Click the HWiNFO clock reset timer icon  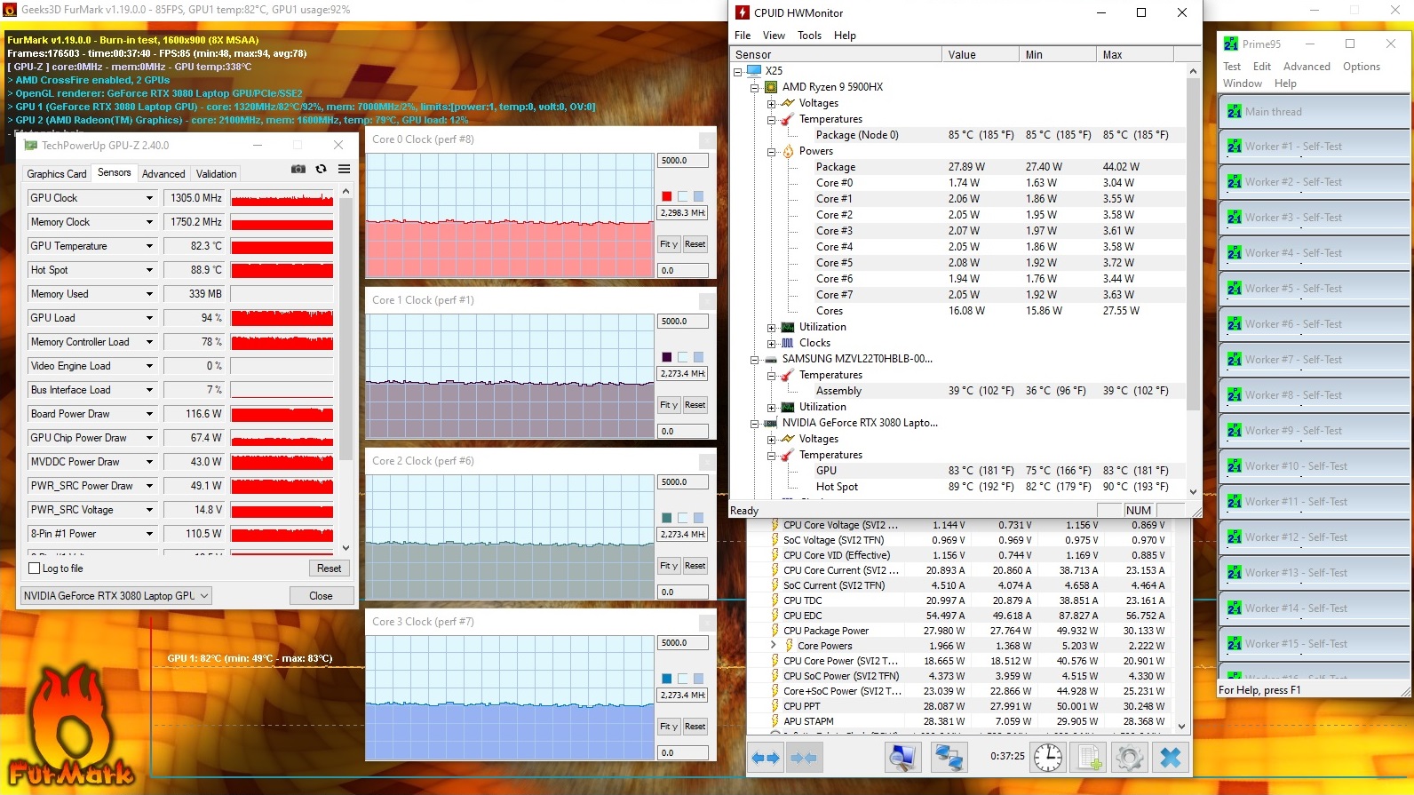[1048, 758]
